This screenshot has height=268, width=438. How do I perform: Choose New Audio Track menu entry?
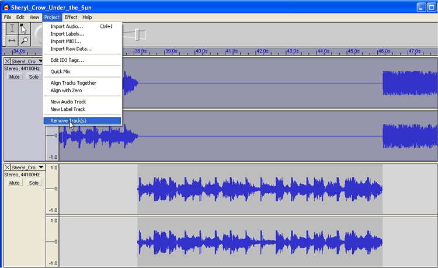point(82,102)
